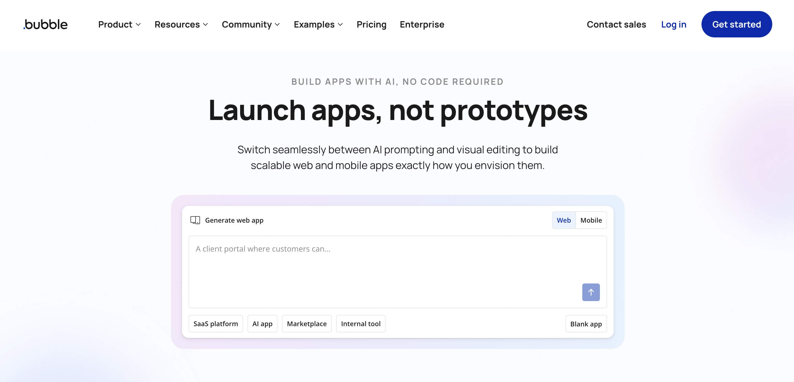
Task: Open the Community dropdown menu
Action: click(x=251, y=24)
